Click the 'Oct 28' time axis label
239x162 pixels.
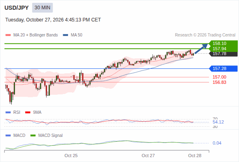[x=195, y=156]
